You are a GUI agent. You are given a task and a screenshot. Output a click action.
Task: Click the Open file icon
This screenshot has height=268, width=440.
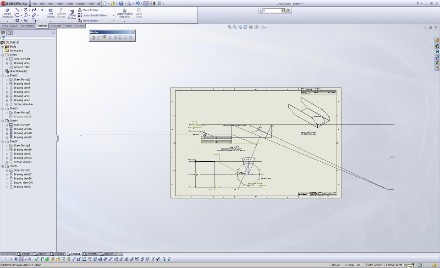(113, 4)
